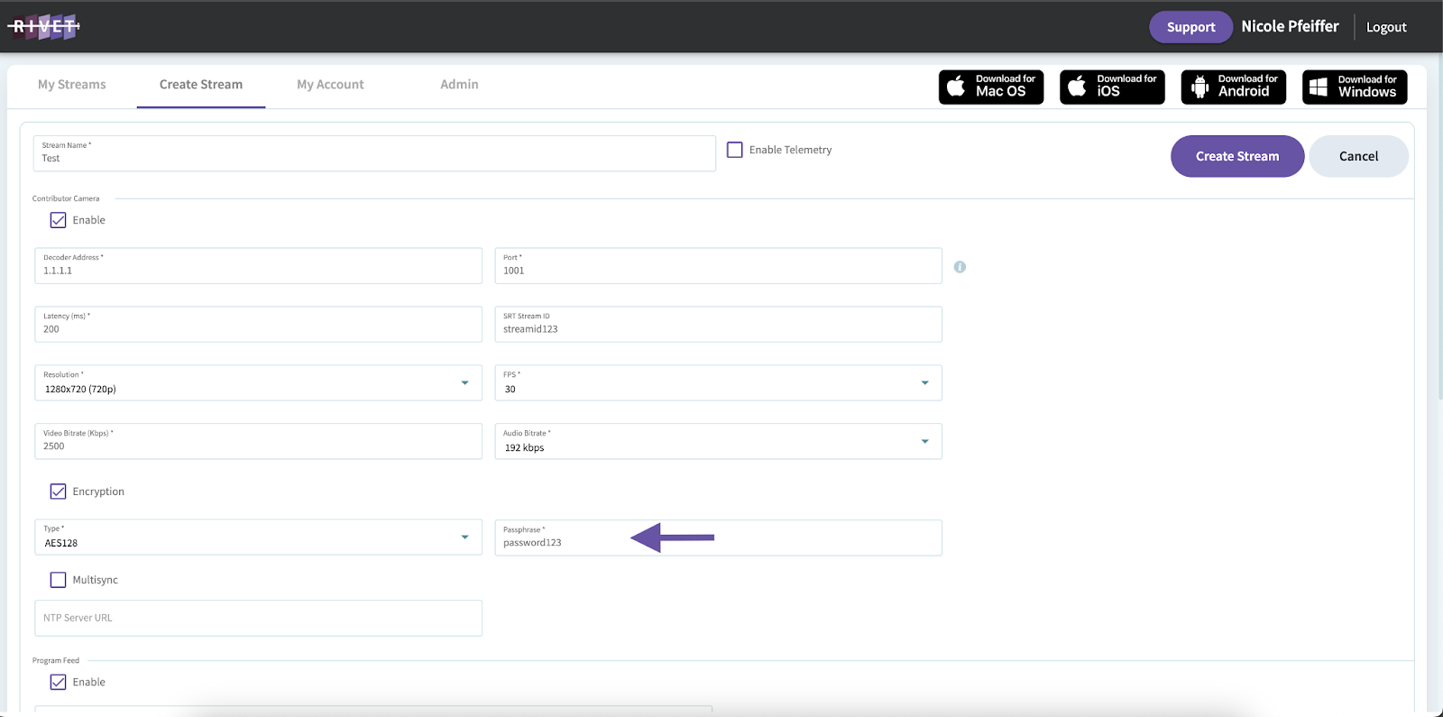Click the Stream Name field
The height and width of the screenshot is (717, 1443).
374,153
